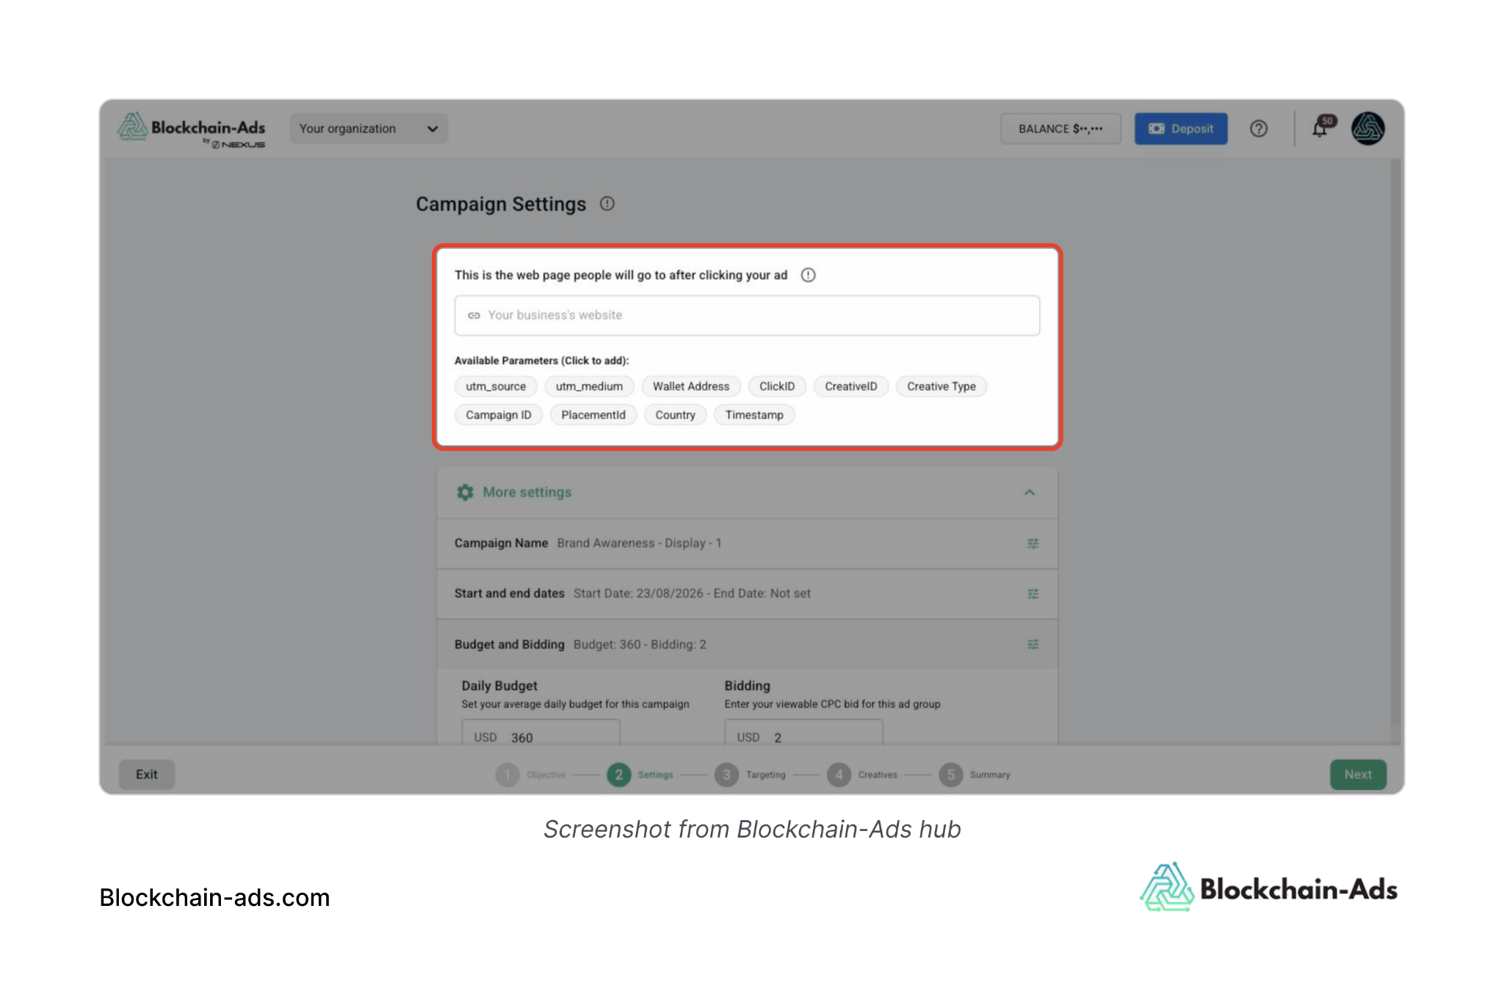This screenshot has width=1504, height=983.
Task: Collapse the More settings section chevron
Action: tap(1030, 492)
